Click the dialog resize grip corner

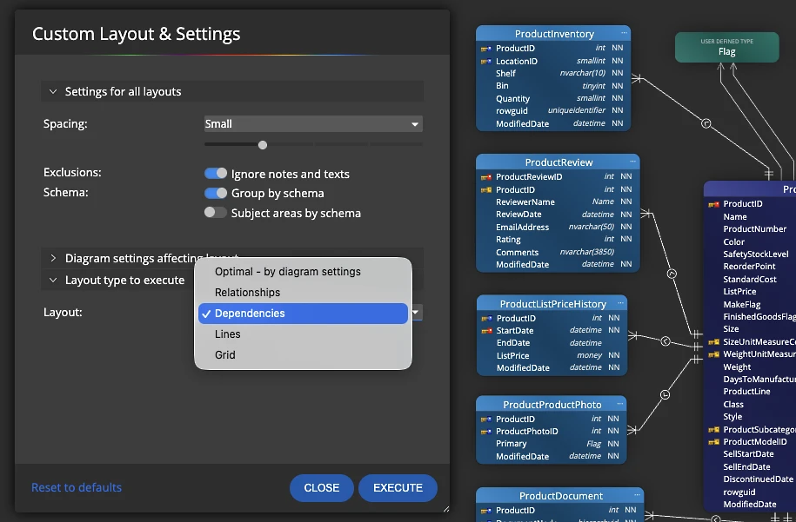(x=445, y=508)
